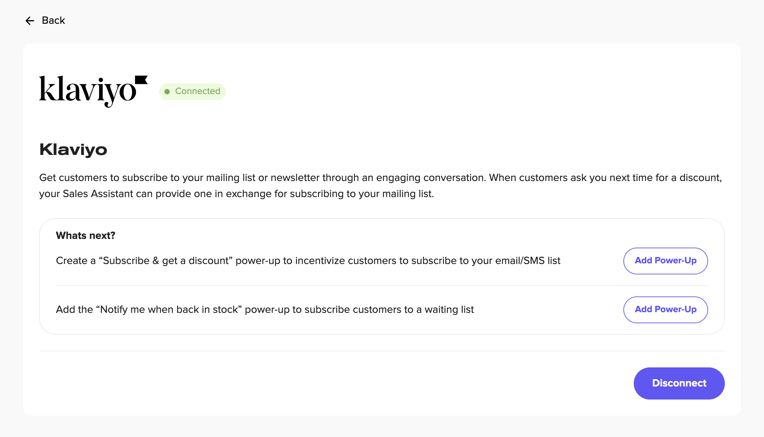Go back using the Back label
Viewport: 764px width, 437px height.
pyautogui.click(x=53, y=20)
